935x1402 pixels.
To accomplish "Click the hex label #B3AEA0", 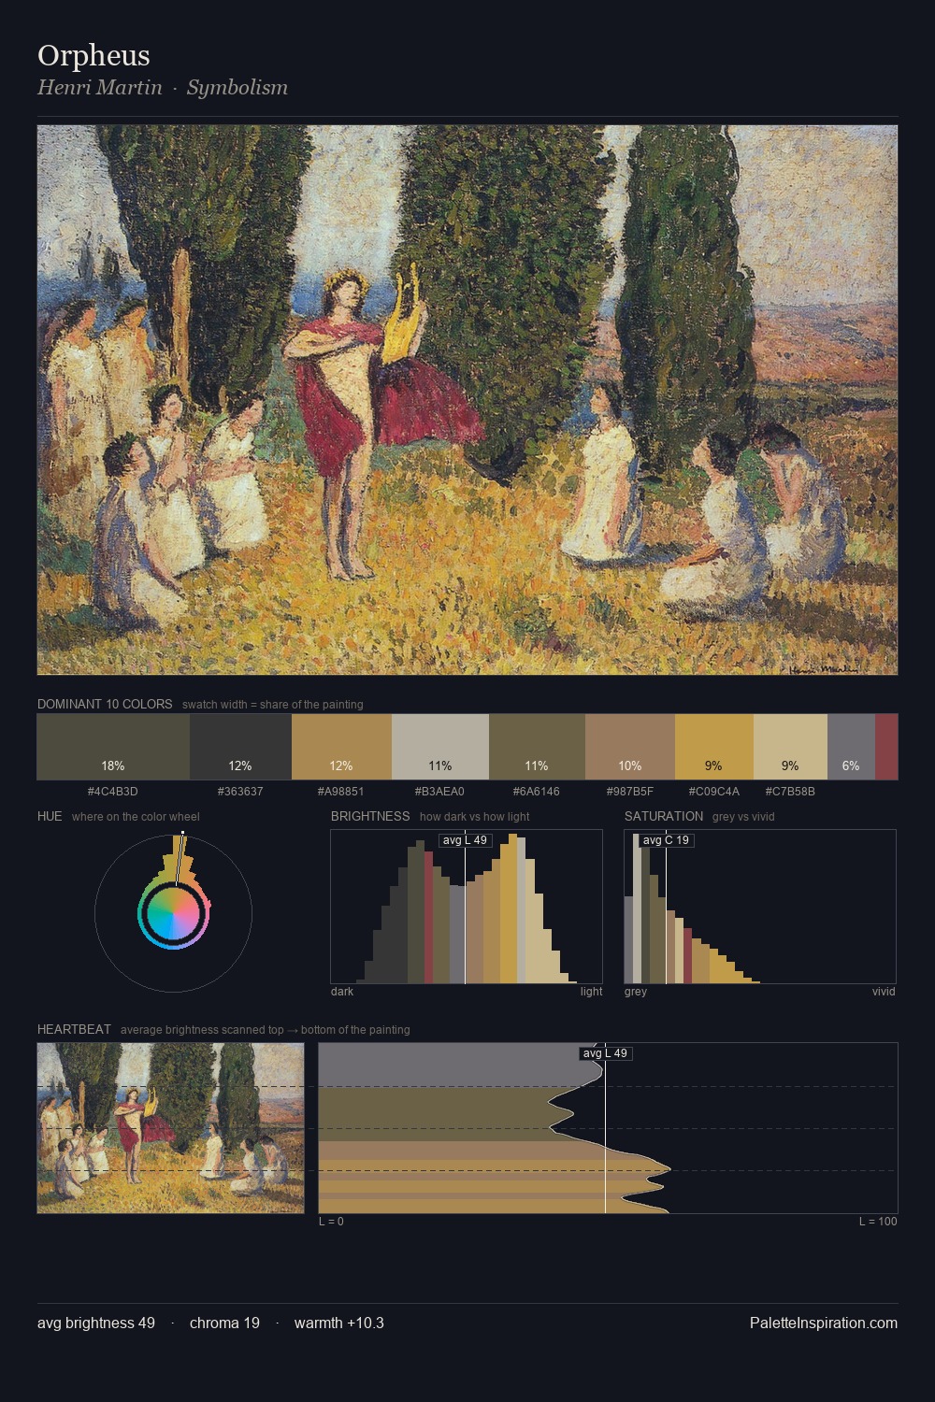I will click(x=440, y=792).
